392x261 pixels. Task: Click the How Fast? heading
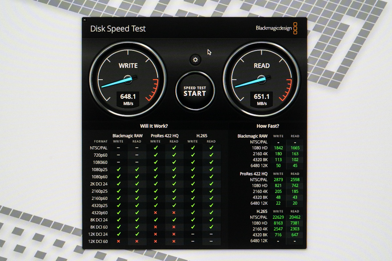268,126
